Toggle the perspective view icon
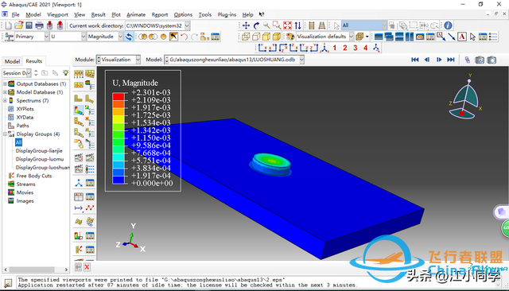This screenshot has height=291, width=509. coord(321,25)
